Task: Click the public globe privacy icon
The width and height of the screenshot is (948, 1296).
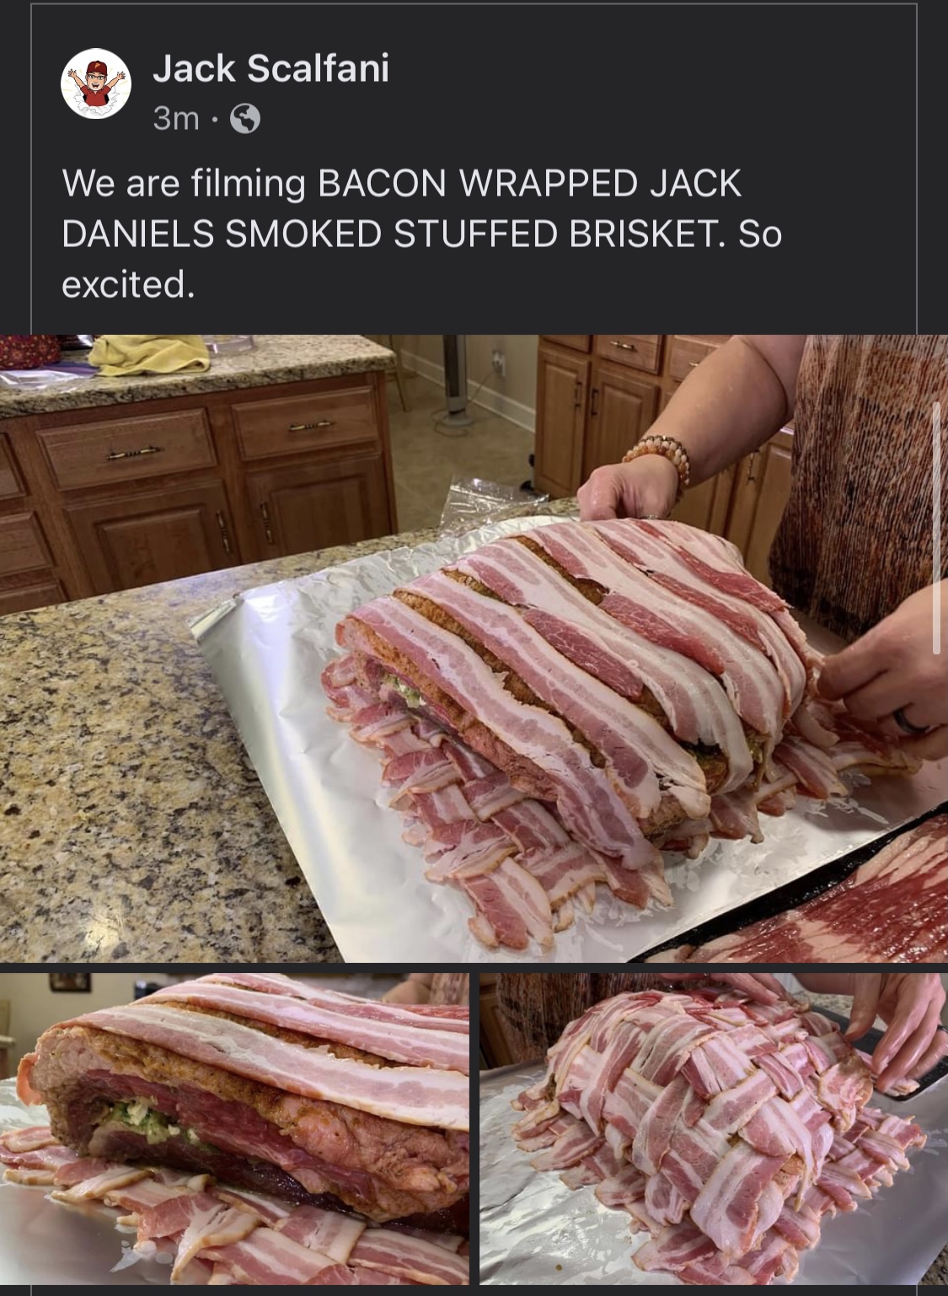Action: coord(245,119)
